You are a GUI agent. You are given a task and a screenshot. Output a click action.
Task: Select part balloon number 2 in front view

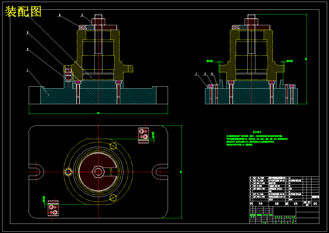pyautogui.click(x=27, y=49)
